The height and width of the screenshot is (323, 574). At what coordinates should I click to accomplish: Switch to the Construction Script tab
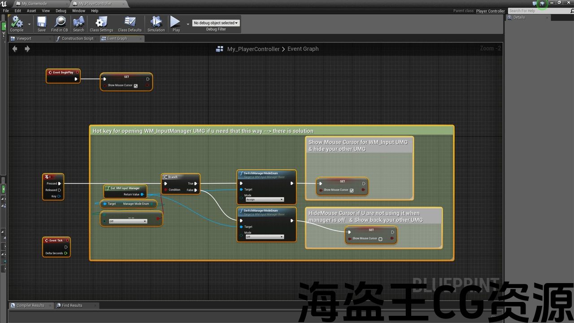point(77,39)
